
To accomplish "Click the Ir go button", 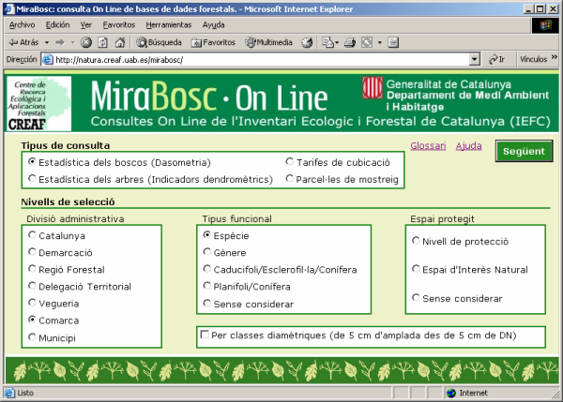I will pyautogui.click(x=497, y=59).
